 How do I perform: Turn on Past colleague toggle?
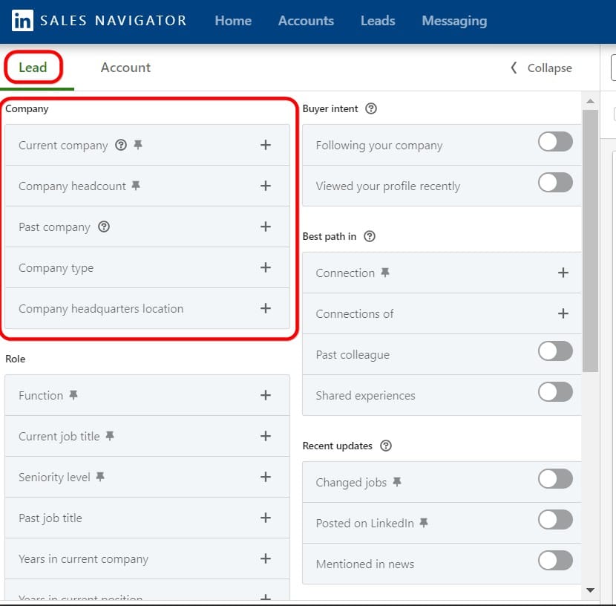point(555,351)
